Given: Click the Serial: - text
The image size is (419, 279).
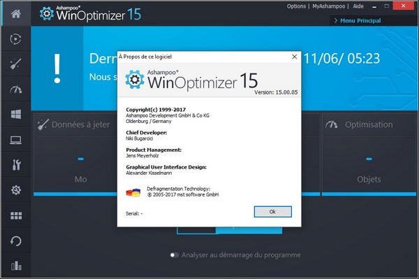Looking at the screenshot, I should 134,213.
